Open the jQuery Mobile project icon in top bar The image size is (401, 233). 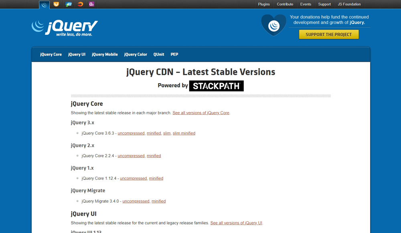click(68, 4)
